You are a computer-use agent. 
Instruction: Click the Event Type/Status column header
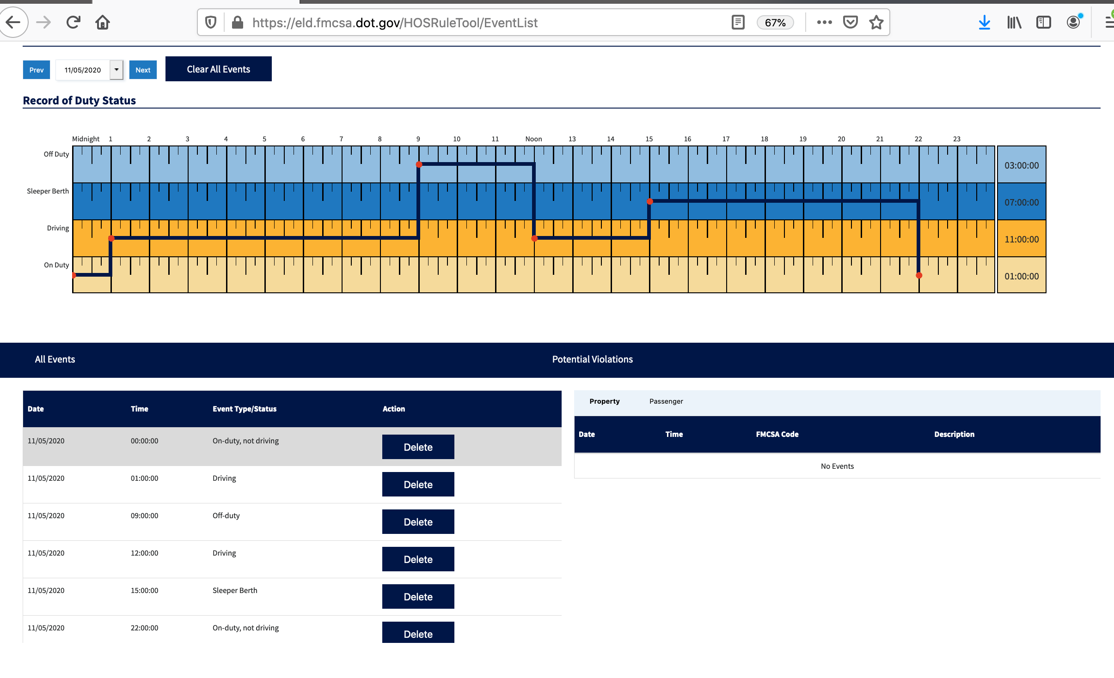245,409
